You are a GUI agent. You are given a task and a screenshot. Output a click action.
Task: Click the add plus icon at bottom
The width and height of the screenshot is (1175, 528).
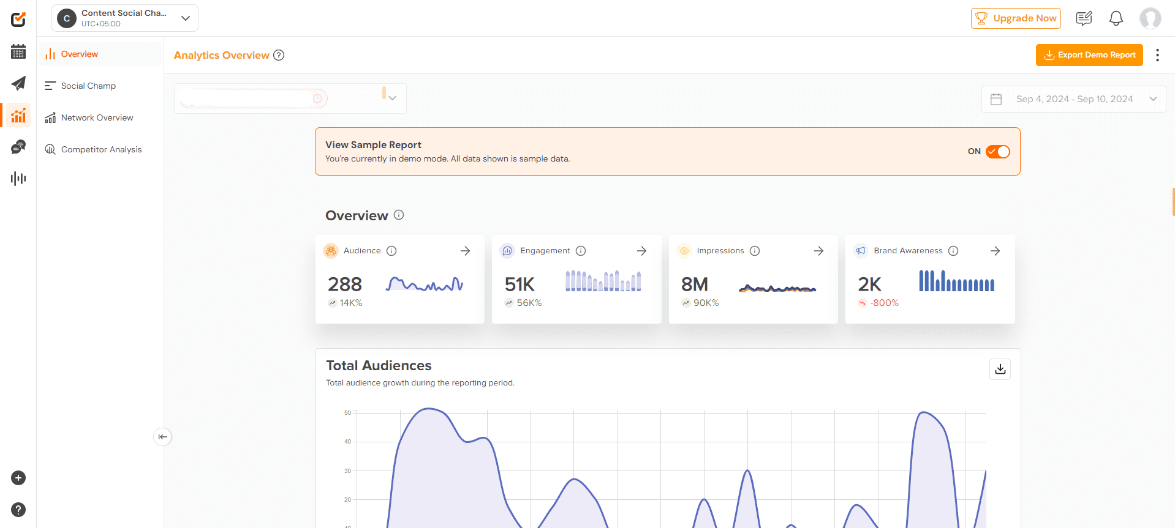(x=18, y=478)
